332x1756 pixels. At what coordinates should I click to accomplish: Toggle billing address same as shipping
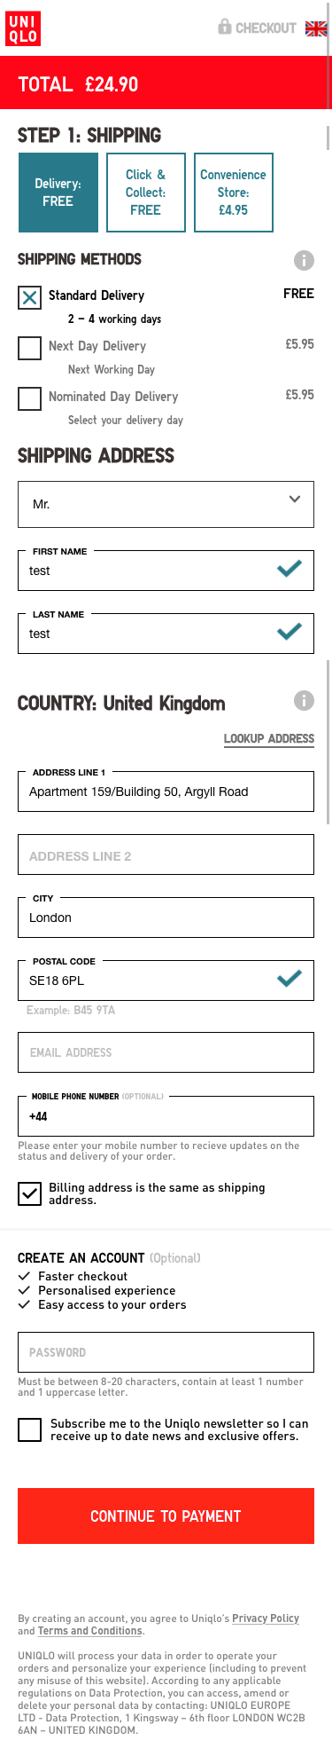point(29,1193)
